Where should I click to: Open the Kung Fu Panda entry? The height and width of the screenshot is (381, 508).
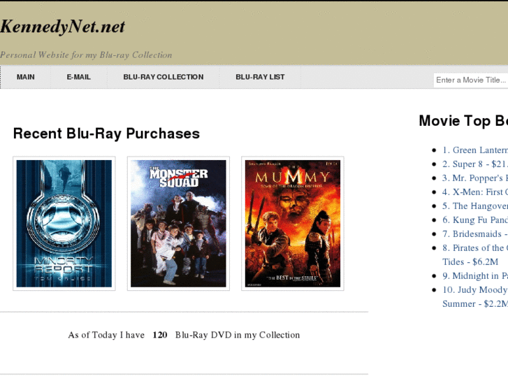(x=475, y=220)
